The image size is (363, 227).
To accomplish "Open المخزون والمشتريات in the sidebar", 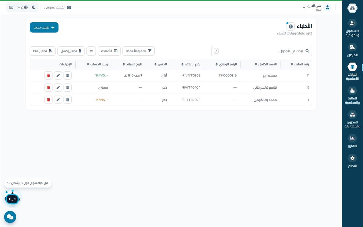I will click(x=352, y=119).
